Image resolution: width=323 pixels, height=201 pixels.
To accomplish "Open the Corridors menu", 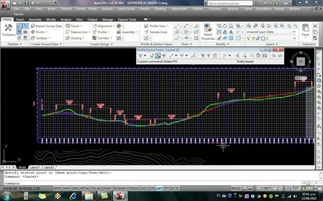I will [x=215, y=9].
